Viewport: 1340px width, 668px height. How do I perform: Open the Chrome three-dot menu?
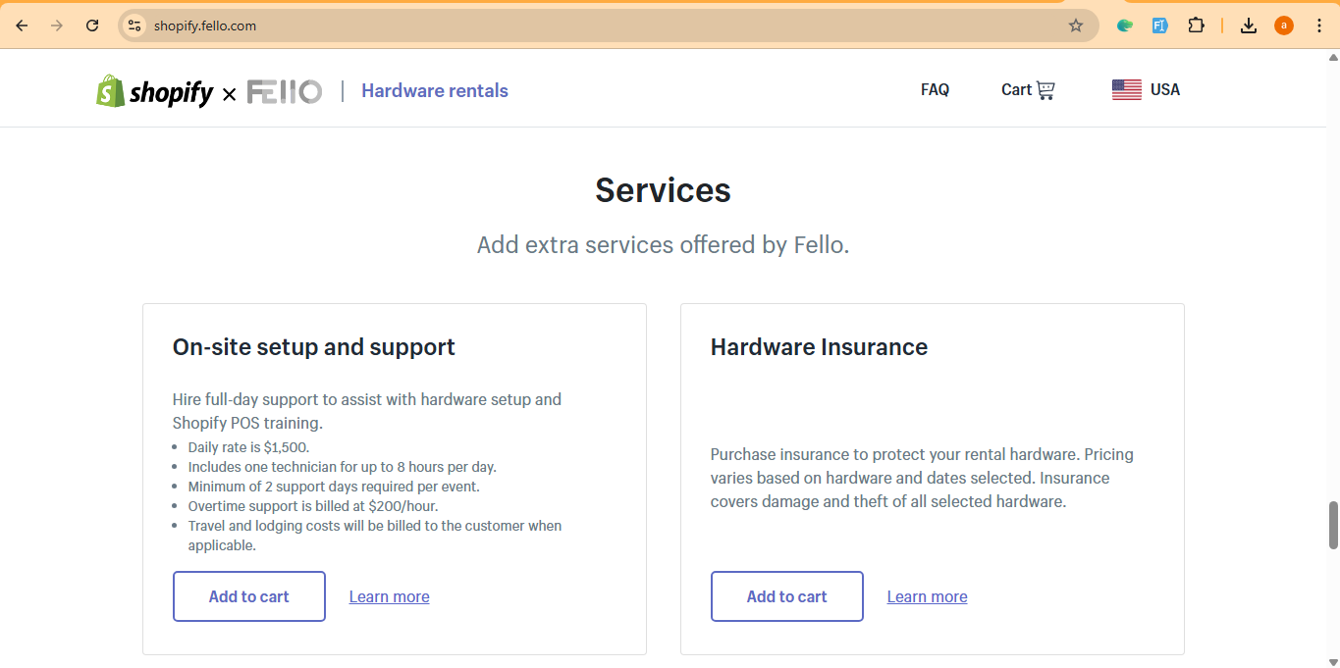(x=1318, y=26)
